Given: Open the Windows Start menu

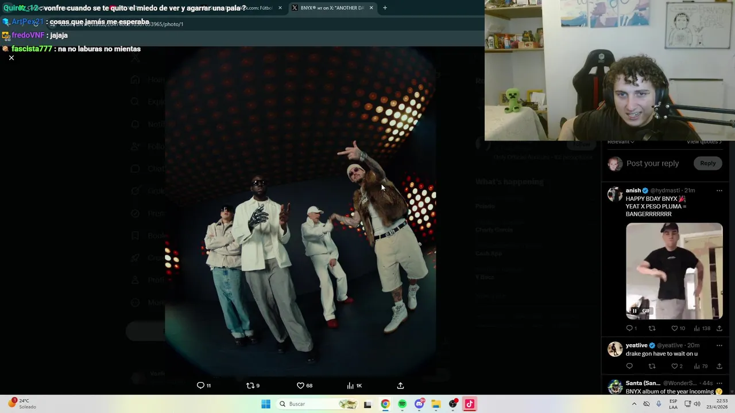Looking at the screenshot, I should pos(265,404).
